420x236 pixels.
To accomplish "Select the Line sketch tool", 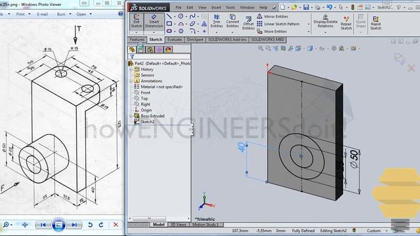I will pyautogui.click(x=169, y=16).
